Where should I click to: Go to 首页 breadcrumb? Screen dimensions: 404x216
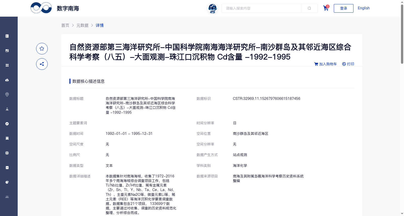click(65, 25)
